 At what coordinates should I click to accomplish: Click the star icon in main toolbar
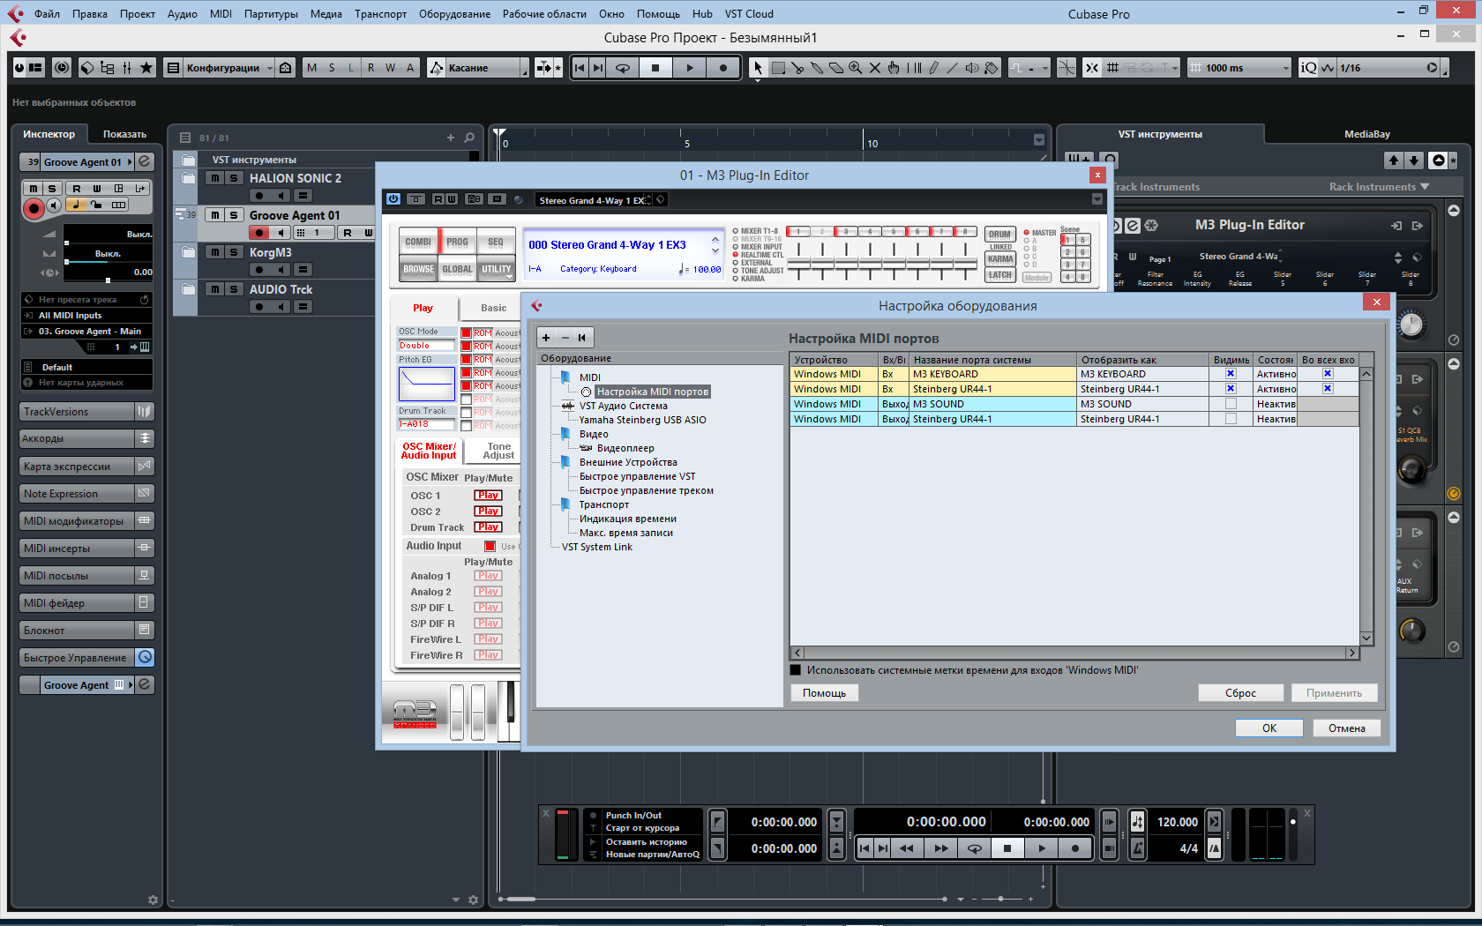(x=146, y=68)
